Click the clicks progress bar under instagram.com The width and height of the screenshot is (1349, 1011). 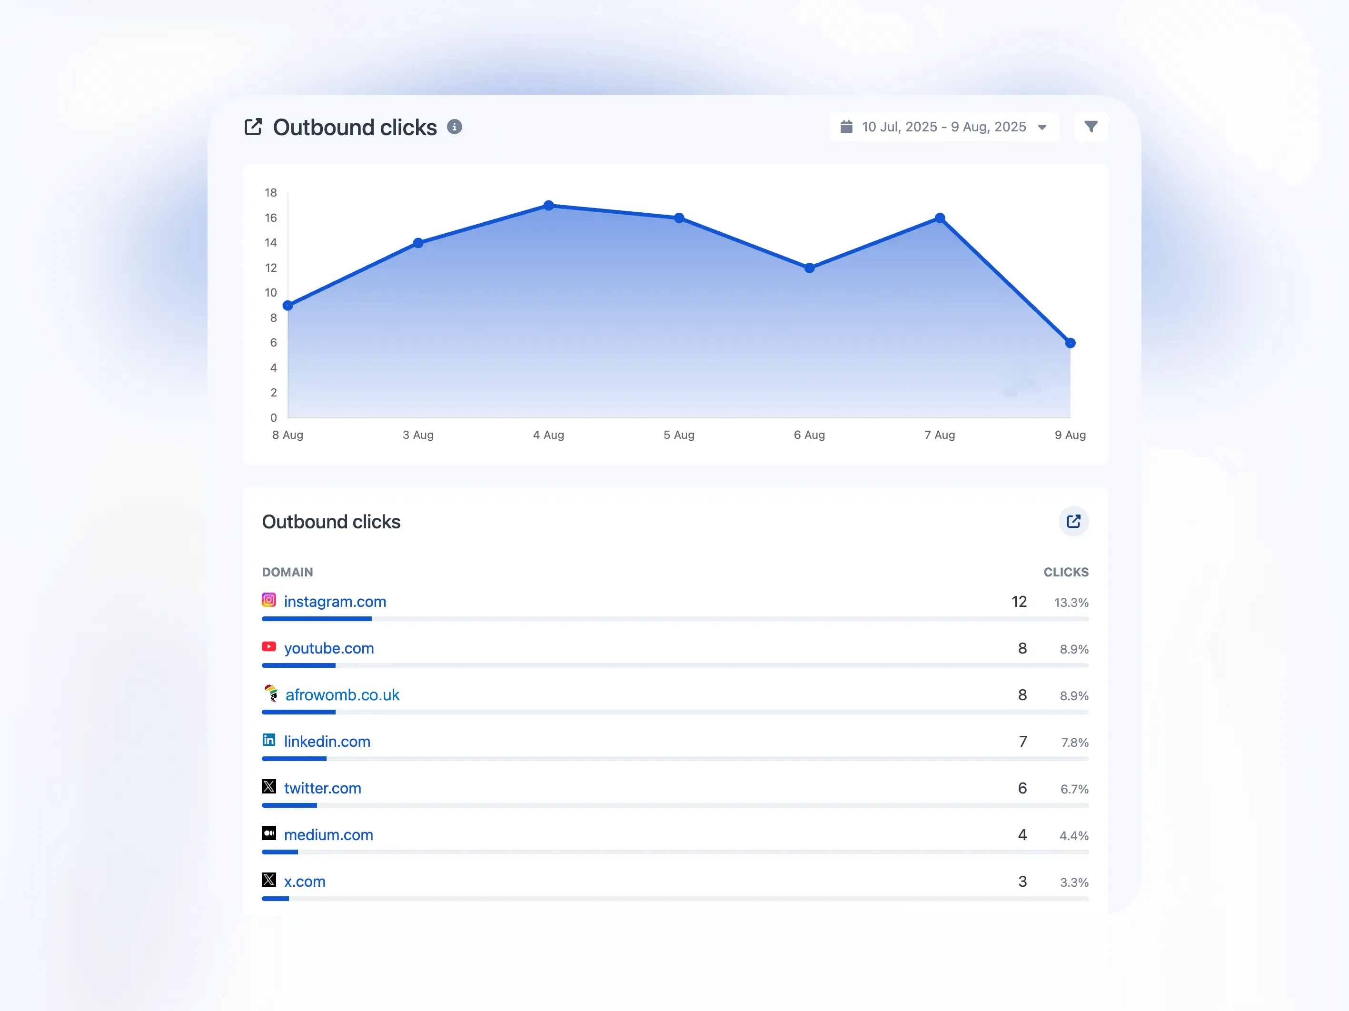(317, 619)
